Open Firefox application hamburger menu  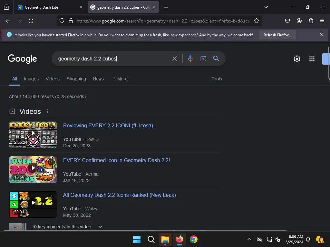[x=322, y=21]
